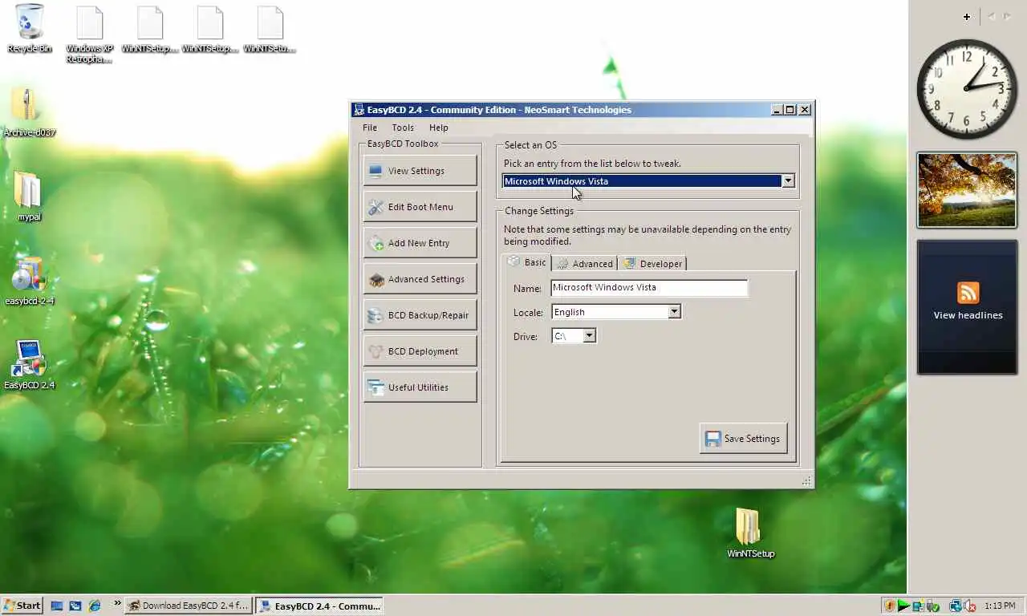Add gadget using sidebar plus button
This screenshot has width=1027, height=616.
point(967,16)
